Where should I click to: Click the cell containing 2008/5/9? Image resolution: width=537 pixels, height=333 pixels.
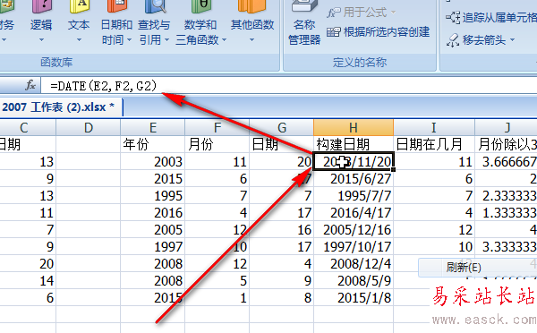(354, 280)
